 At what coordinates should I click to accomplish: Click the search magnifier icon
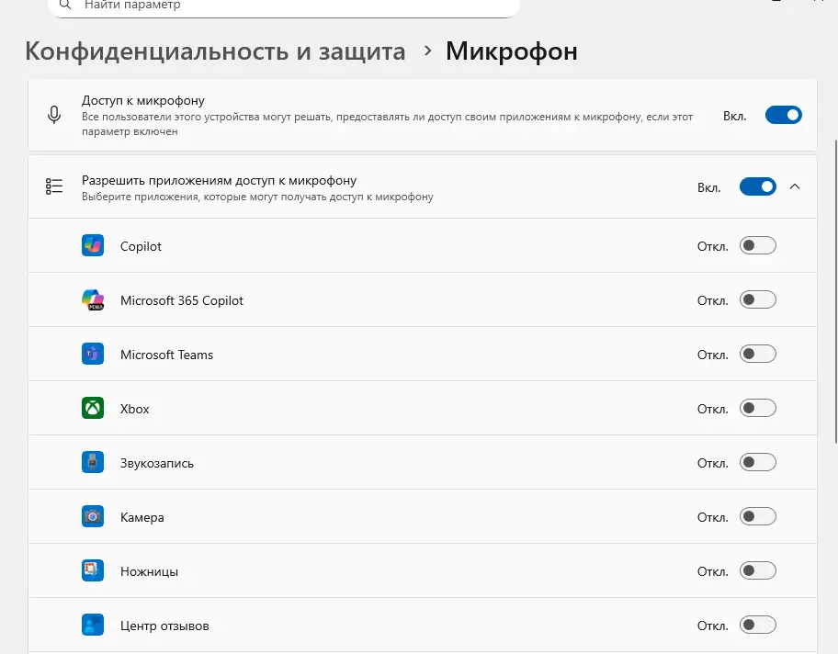click(65, 6)
